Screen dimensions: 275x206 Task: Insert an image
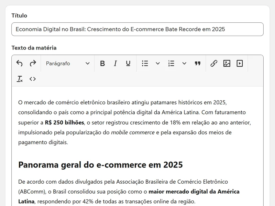(227, 63)
